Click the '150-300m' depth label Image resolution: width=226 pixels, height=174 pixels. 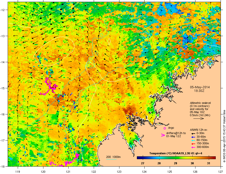coord(203,144)
